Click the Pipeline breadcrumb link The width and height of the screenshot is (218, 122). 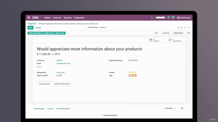pyautogui.click(x=32, y=23)
